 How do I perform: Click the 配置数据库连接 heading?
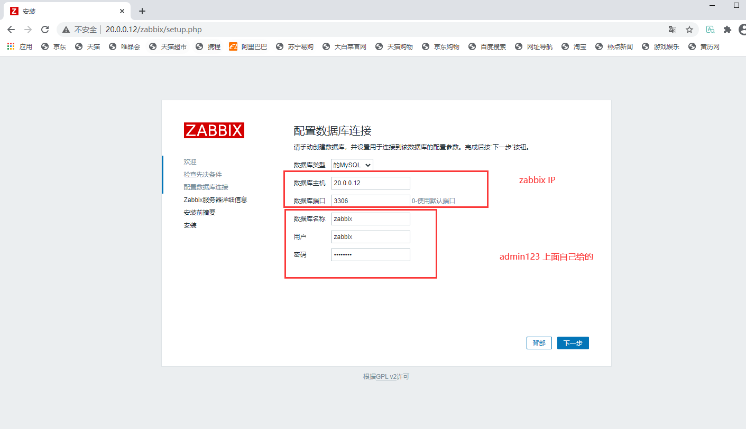point(333,131)
